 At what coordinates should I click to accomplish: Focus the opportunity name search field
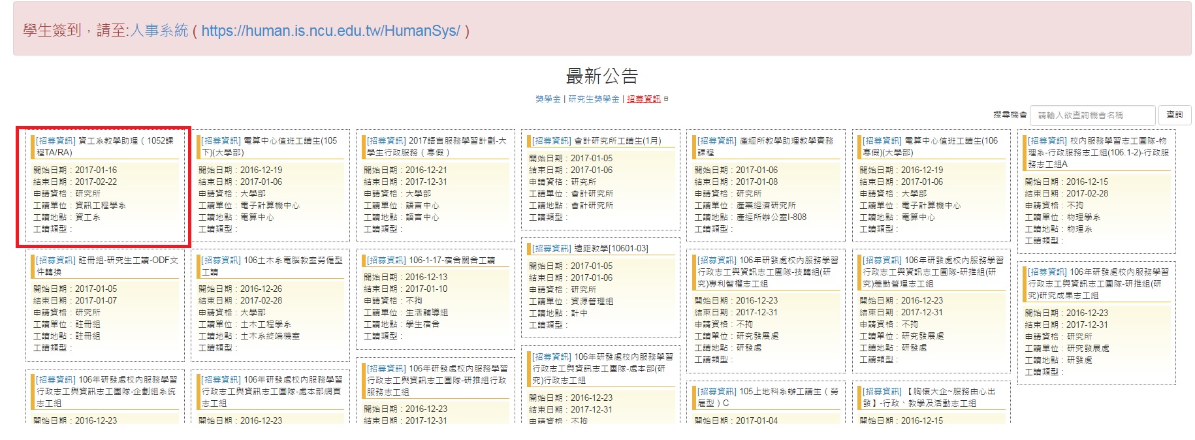(x=1092, y=115)
